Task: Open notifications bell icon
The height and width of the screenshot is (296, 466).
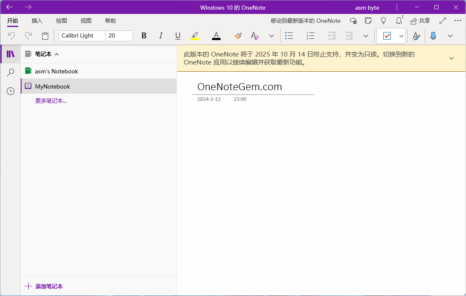Action: 399,21
